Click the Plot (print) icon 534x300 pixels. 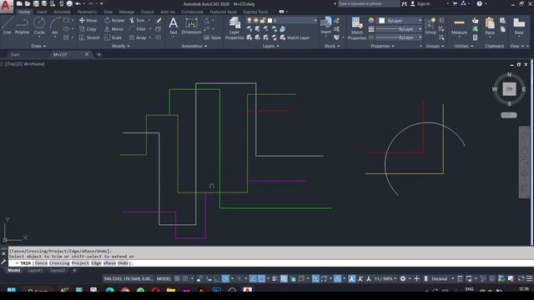69,3
